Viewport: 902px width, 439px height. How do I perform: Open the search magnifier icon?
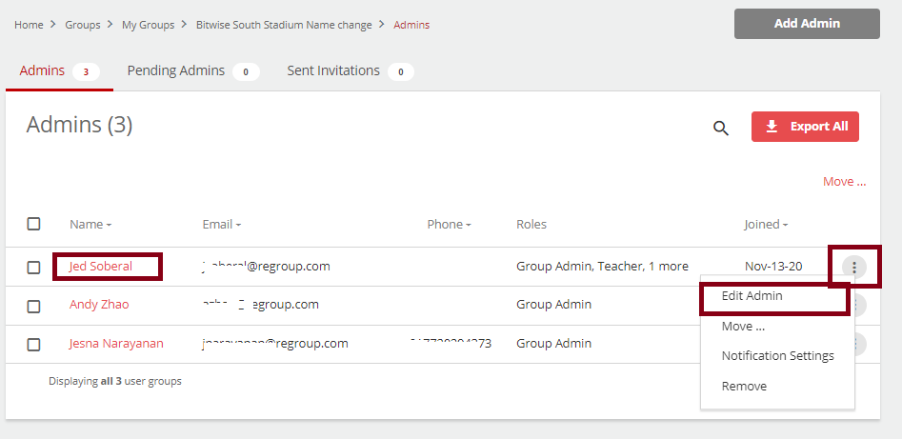(x=721, y=128)
